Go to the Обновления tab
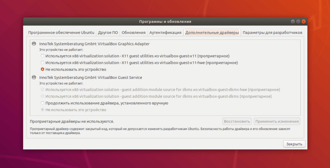This screenshot has height=168, width=330. click(x=133, y=33)
